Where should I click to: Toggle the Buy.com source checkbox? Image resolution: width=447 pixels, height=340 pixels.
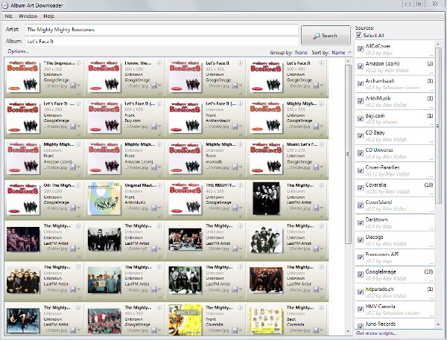pos(361,118)
